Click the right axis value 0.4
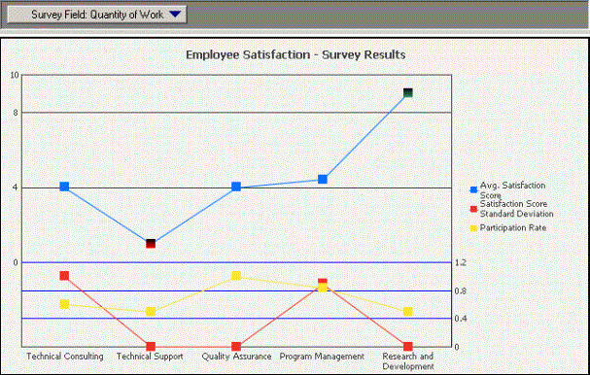The image size is (590, 375). 460,319
